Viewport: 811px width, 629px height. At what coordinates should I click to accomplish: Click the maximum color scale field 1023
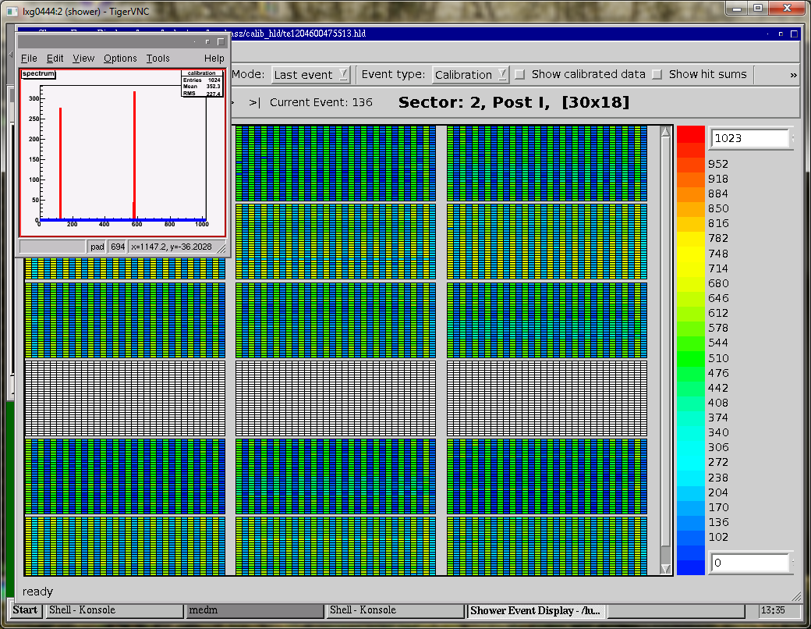(x=750, y=138)
